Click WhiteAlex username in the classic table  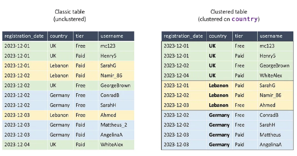[x=112, y=144]
